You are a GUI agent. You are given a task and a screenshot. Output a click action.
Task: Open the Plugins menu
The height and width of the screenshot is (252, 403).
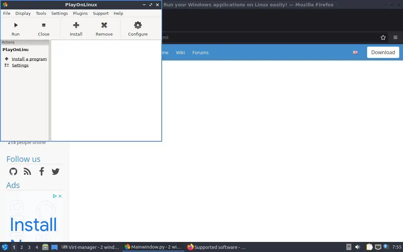(80, 13)
